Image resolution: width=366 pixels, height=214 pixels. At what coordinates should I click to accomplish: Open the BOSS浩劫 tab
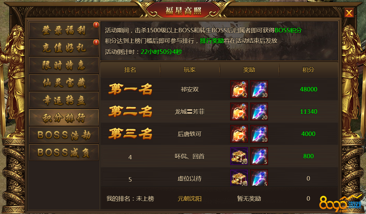click(64, 135)
